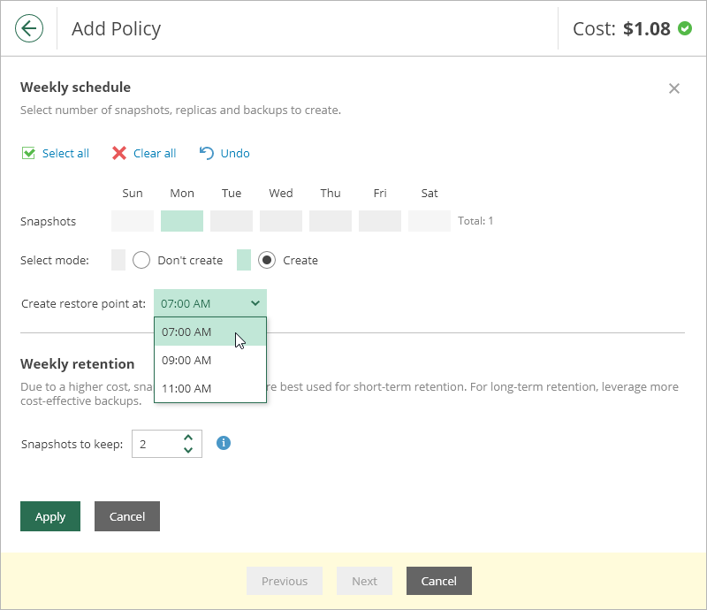Click the bottom wizard Cancel button
This screenshot has width=707, height=610.
click(438, 581)
